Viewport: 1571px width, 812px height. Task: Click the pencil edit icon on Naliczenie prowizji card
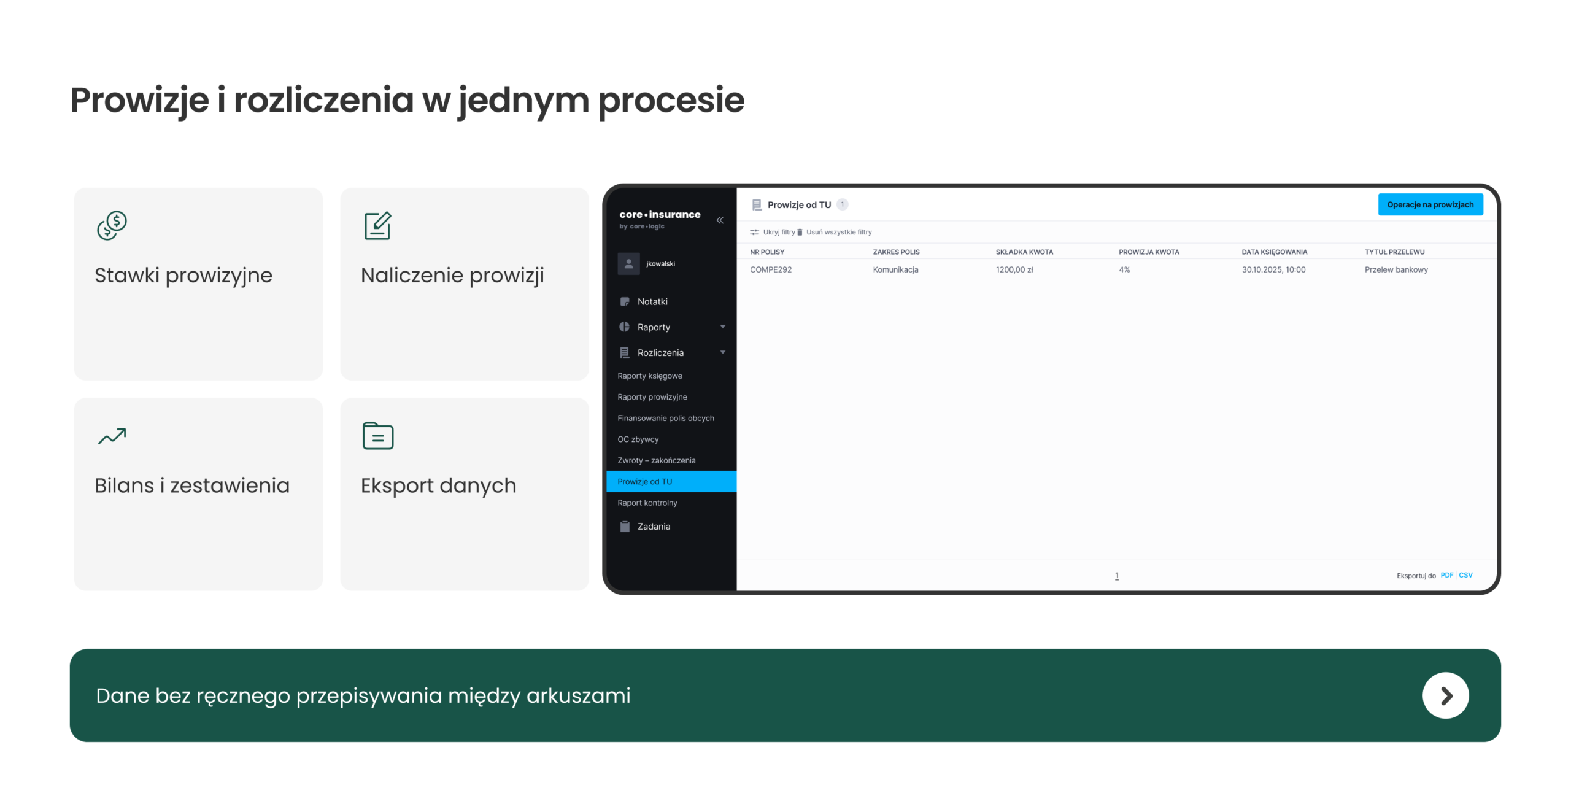(377, 225)
